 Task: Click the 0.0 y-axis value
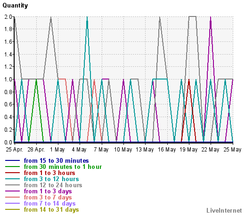pos(8,142)
